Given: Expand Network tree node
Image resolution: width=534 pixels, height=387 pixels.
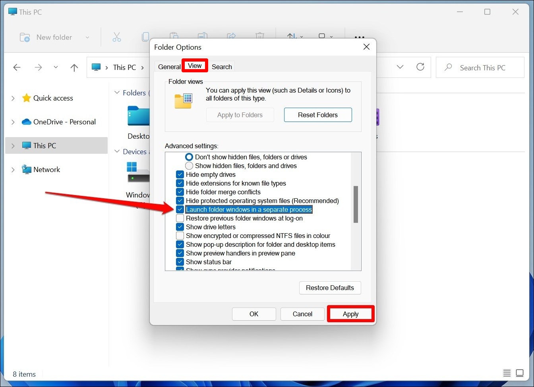Looking at the screenshot, I should click(13, 170).
